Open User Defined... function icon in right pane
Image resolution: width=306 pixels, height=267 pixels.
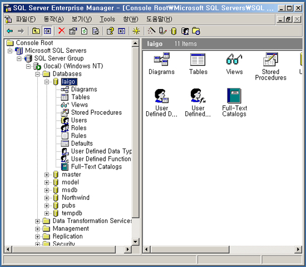(x=198, y=96)
